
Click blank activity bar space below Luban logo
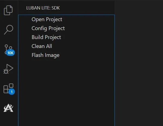9,120
